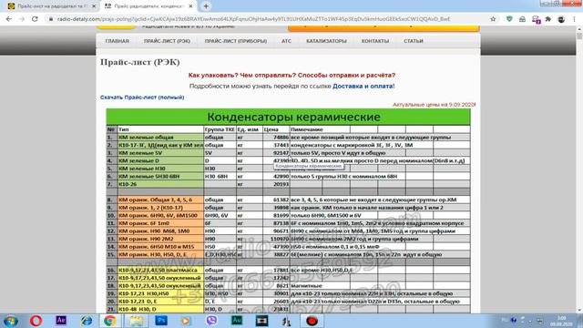This screenshot has height=328, width=583.
Task: Click price cell 92147
Action: (x=276, y=153)
